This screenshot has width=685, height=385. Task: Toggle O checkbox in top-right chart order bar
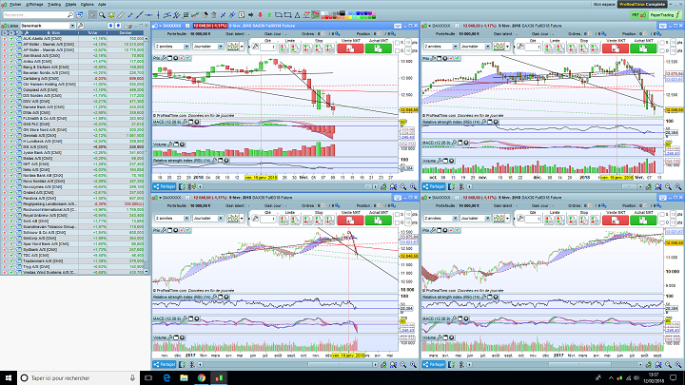click(662, 50)
